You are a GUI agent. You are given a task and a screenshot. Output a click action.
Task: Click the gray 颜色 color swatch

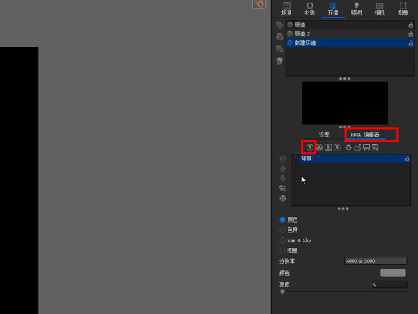[x=393, y=273]
